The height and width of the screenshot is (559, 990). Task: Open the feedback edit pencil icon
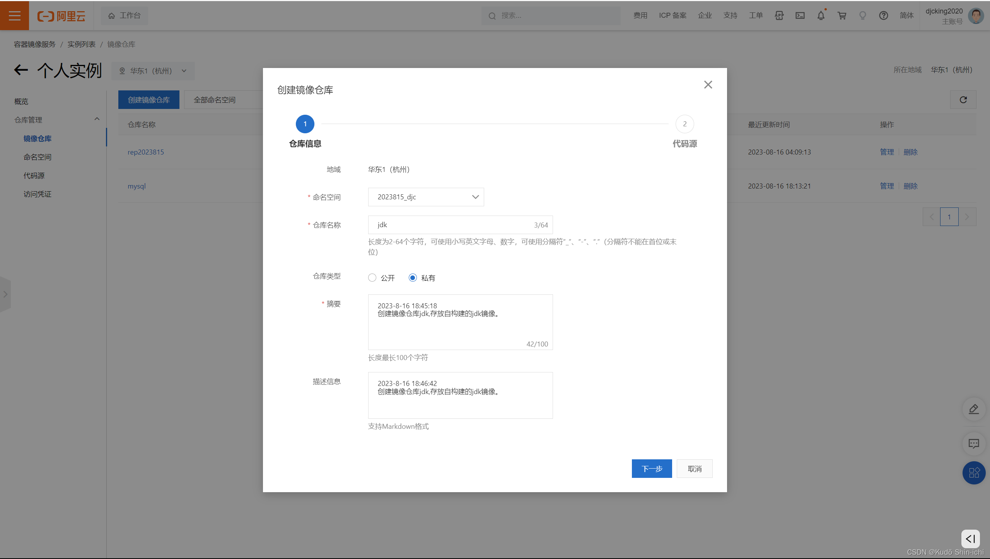(x=973, y=409)
